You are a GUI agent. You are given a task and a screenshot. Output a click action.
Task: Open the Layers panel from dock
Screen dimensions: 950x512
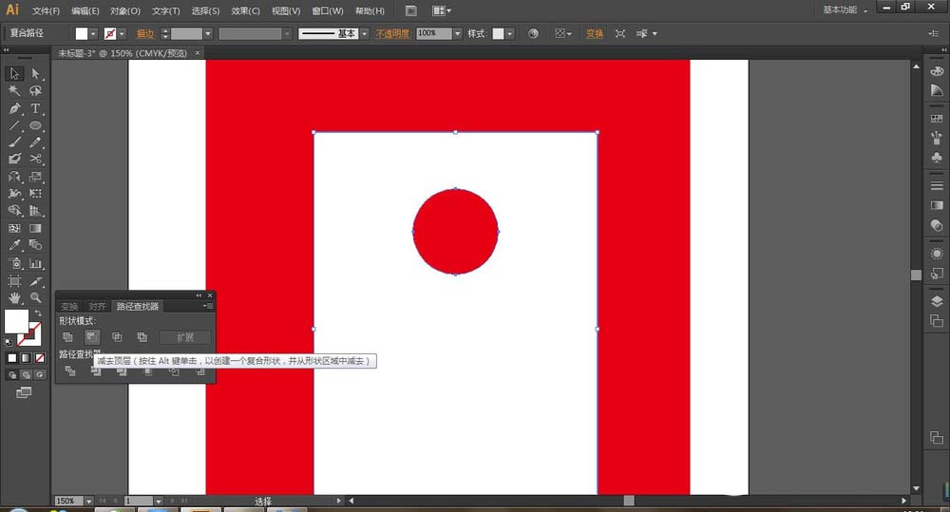[937, 301]
